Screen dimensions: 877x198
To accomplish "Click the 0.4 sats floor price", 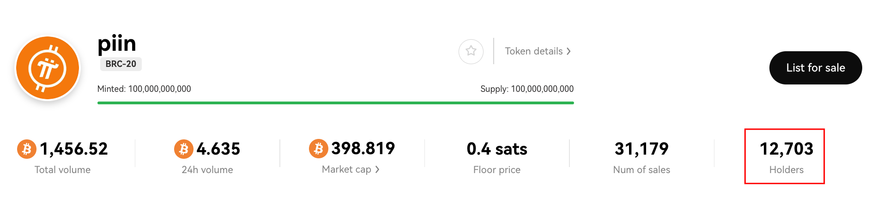I will coord(497,149).
